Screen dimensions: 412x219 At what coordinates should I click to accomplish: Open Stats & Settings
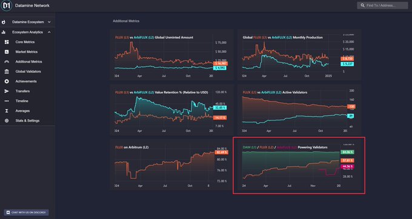pos(27,121)
